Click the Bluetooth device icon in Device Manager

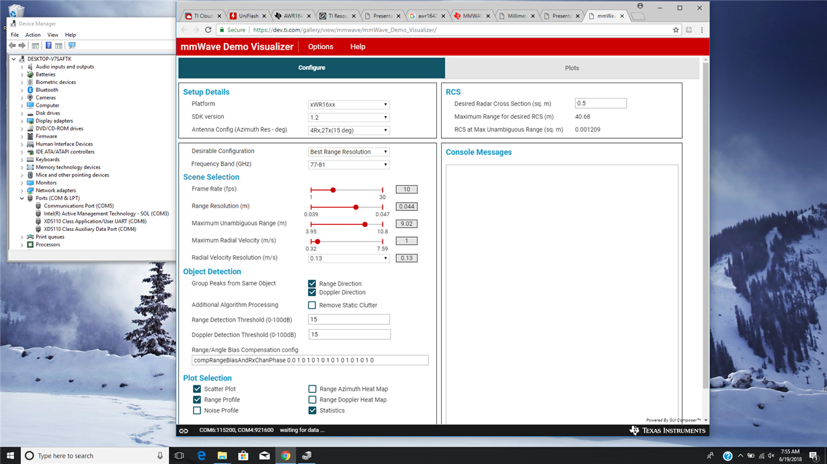(x=30, y=90)
